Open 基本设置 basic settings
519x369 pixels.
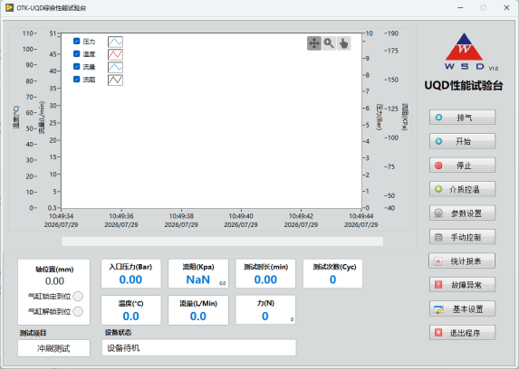[x=463, y=308]
